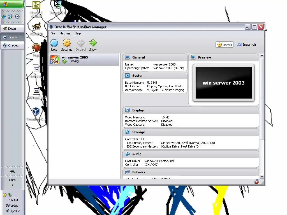Click the Display section icon
287x215 pixels.
(128, 110)
